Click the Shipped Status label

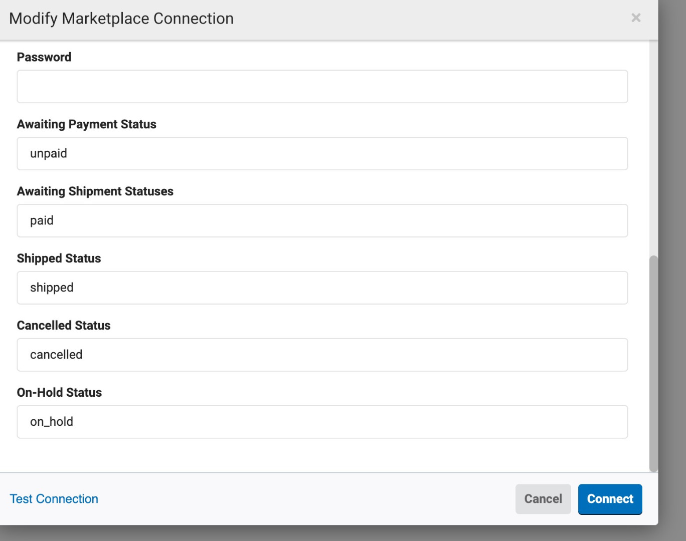coord(59,258)
